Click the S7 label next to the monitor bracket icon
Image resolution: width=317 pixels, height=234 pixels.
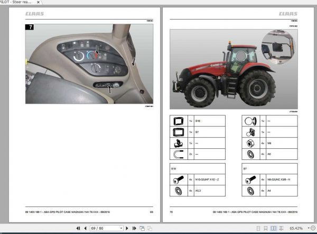coord(197,132)
